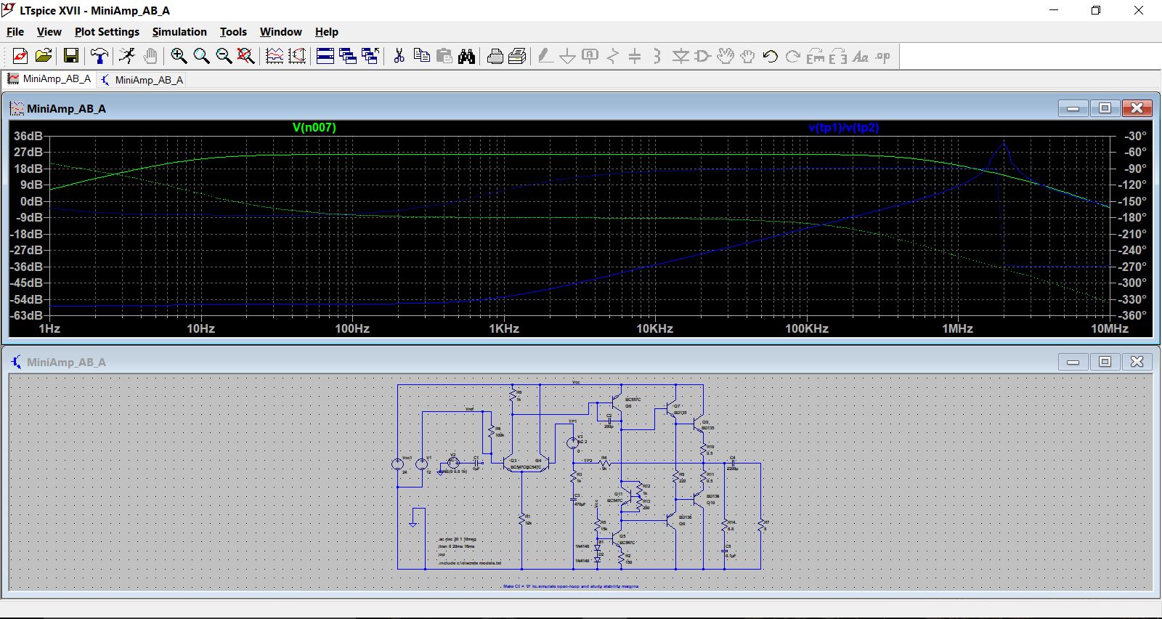Maximize the waveform plot child window

(1105, 108)
